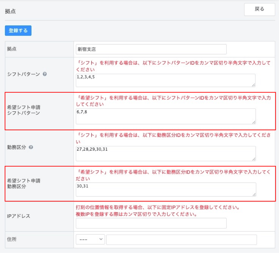279x253 pixels.
Task: Click the 勤務区分 textarea with 27,28,29,30,31
Action: (x=165, y=153)
